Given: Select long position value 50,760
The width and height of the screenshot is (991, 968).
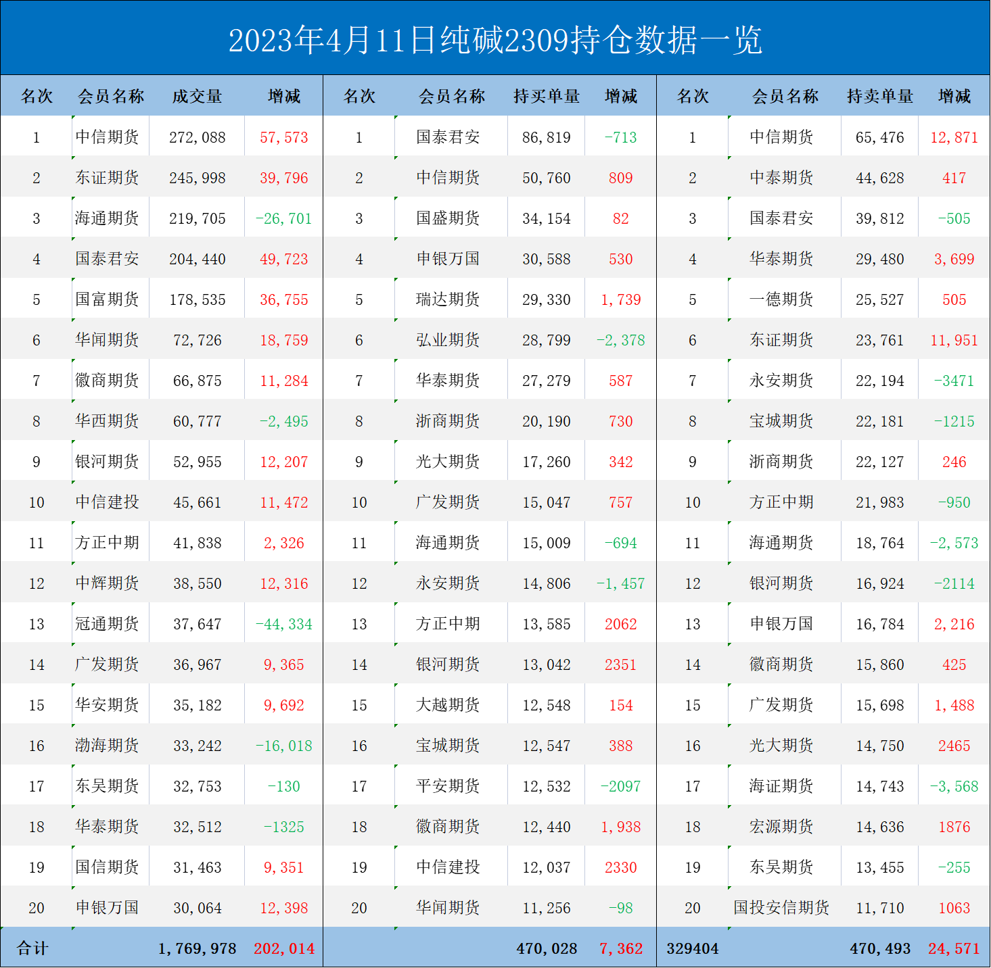Looking at the screenshot, I should pyautogui.click(x=547, y=178).
